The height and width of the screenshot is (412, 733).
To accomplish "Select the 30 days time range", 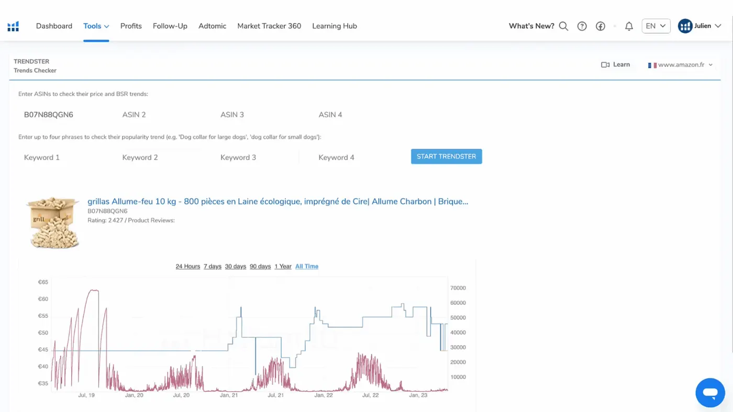I will coord(236,267).
